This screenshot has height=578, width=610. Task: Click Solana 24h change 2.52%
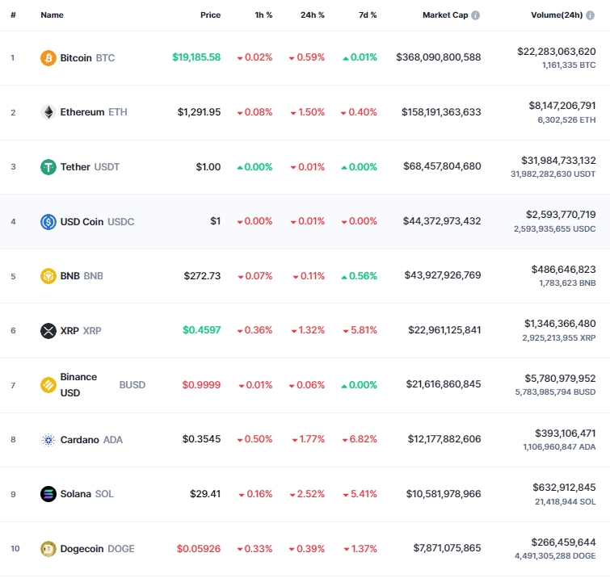click(x=307, y=494)
